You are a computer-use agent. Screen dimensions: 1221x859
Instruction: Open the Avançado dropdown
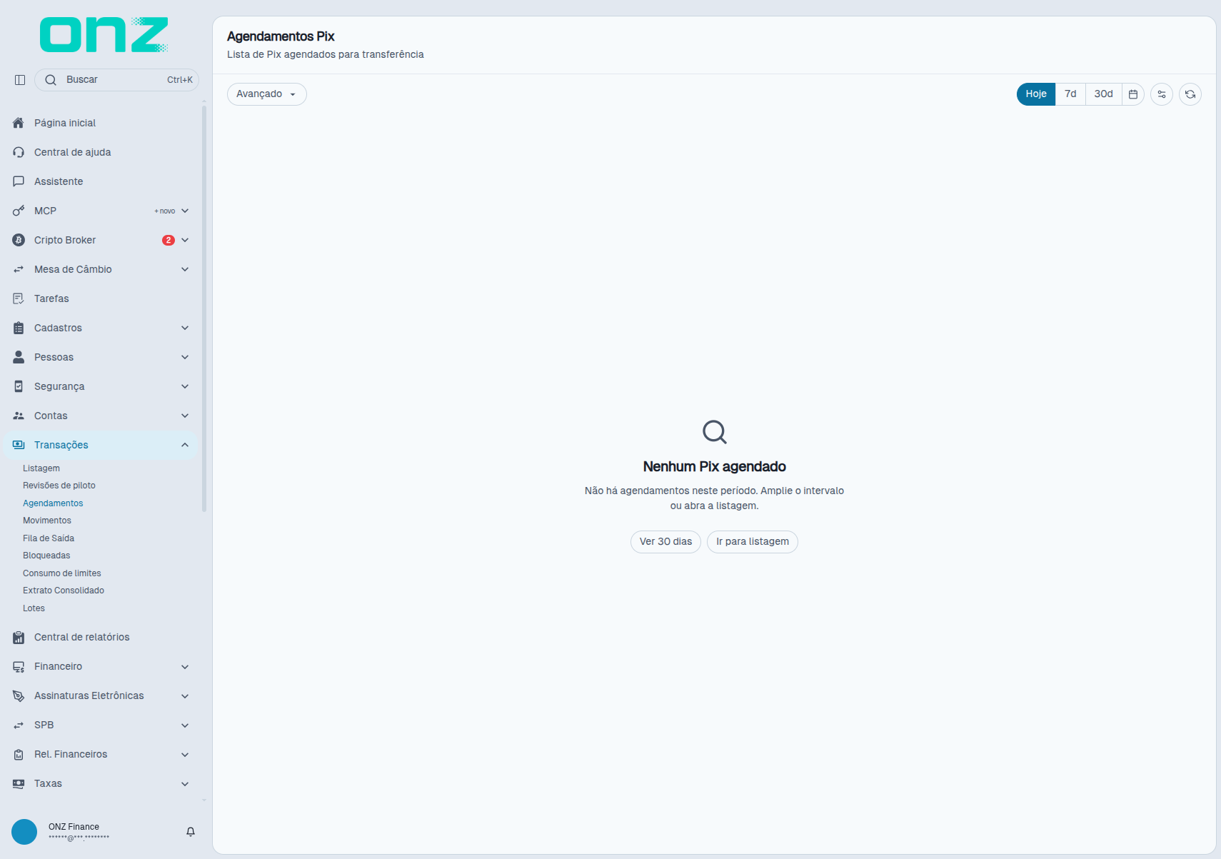[x=267, y=94]
